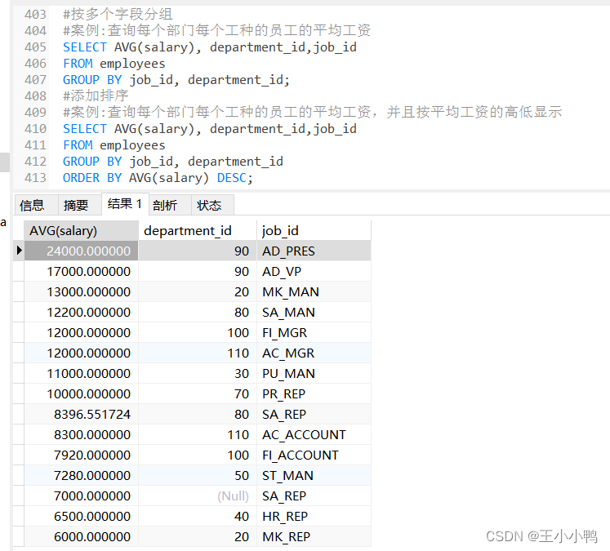Select the AD_PRES job_id cell
Viewport: 610px width, 551px height.
point(314,251)
